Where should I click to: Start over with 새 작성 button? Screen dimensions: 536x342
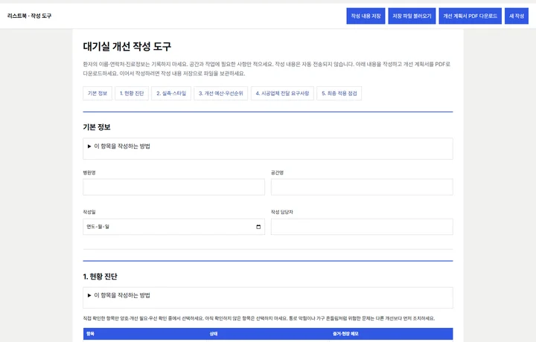517,16
